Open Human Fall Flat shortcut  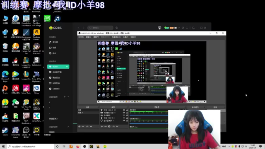pyautogui.click(x=26, y=49)
